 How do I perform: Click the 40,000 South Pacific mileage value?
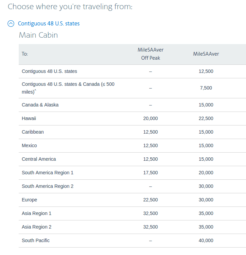click(x=206, y=240)
